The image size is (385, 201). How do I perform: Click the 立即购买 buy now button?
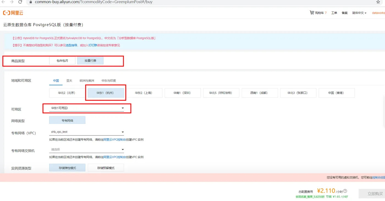372,194
